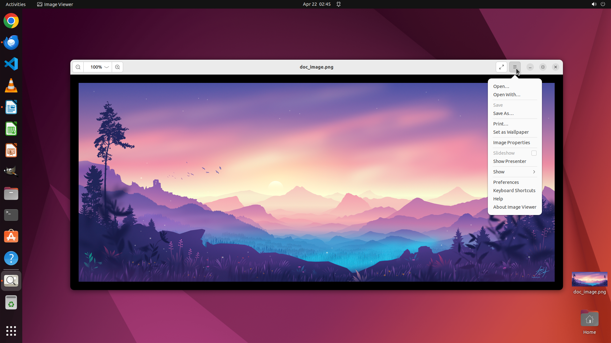Click Save As… in the menu

tap(503, 113)
